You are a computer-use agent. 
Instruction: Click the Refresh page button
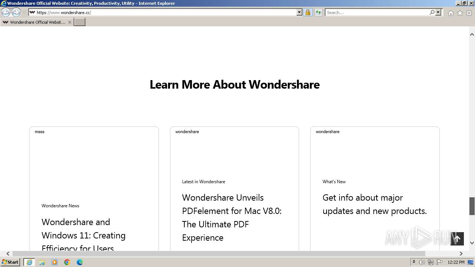point(318,12)
